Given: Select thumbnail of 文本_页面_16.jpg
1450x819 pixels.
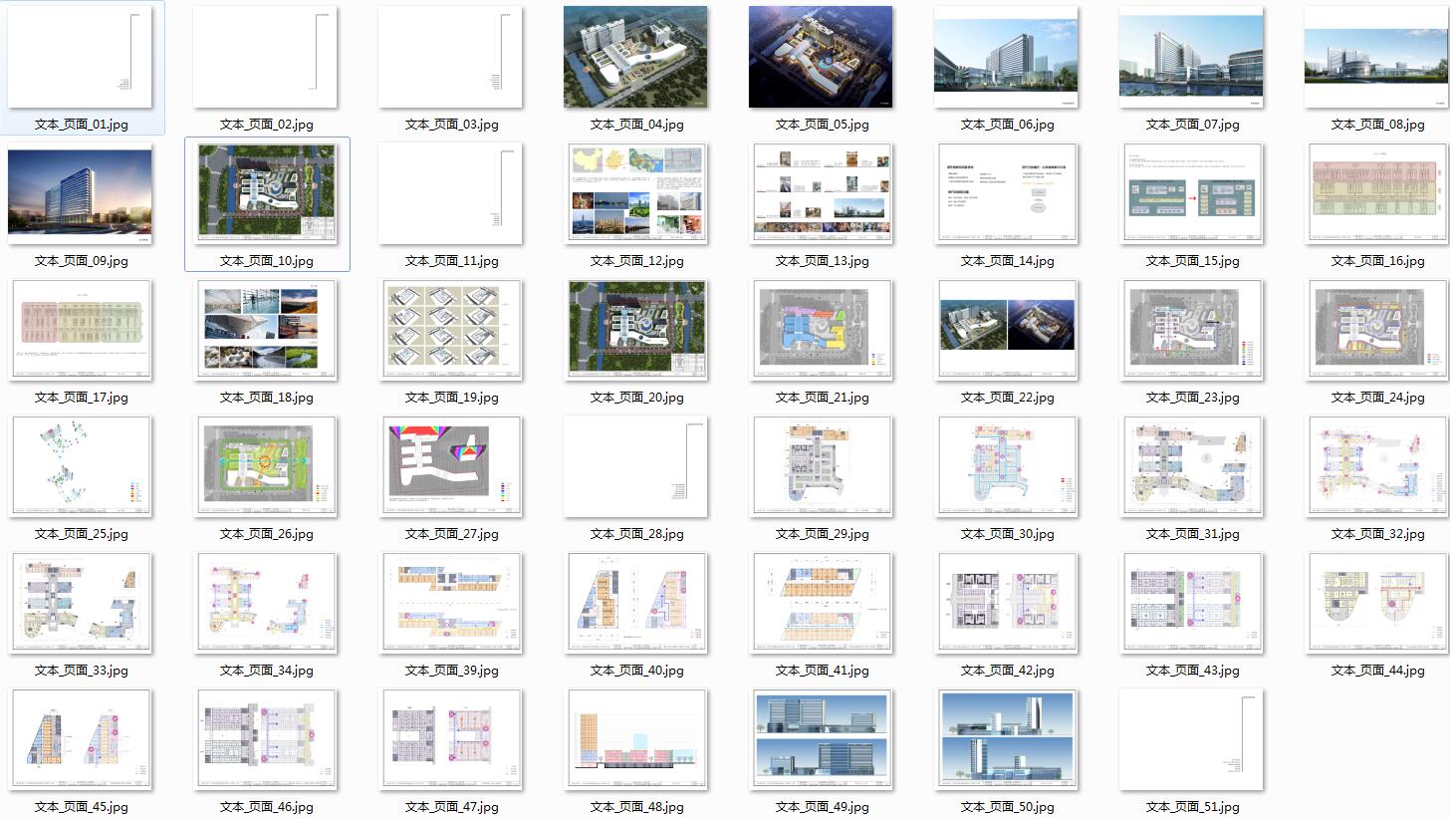Looking at the screenshot, I should (x=1376, y=194).
